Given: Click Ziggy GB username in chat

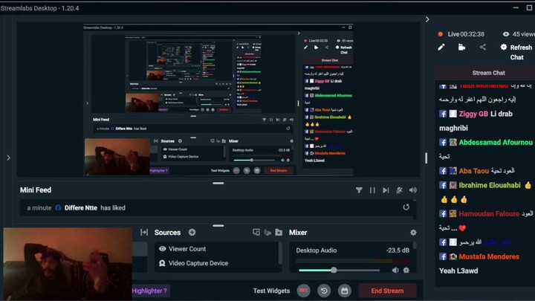Looking at the screenshot, I should coord(473,114).
